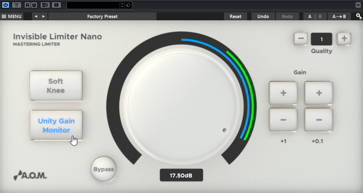Increase Quality with plus button
The image size is (363, 193).
[x=344, y=38]
